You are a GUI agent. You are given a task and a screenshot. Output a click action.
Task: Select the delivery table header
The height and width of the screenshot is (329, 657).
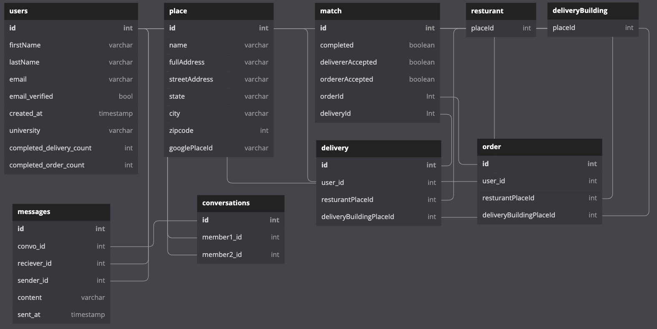point(379,148)
